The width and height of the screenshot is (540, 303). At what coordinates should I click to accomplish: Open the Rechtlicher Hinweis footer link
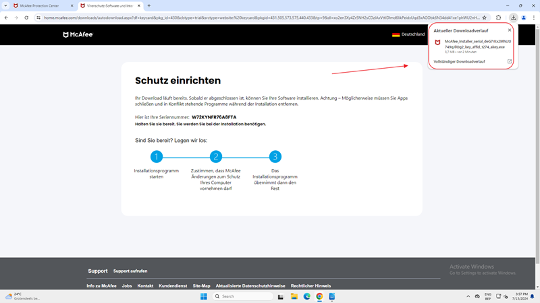(310, 285)
